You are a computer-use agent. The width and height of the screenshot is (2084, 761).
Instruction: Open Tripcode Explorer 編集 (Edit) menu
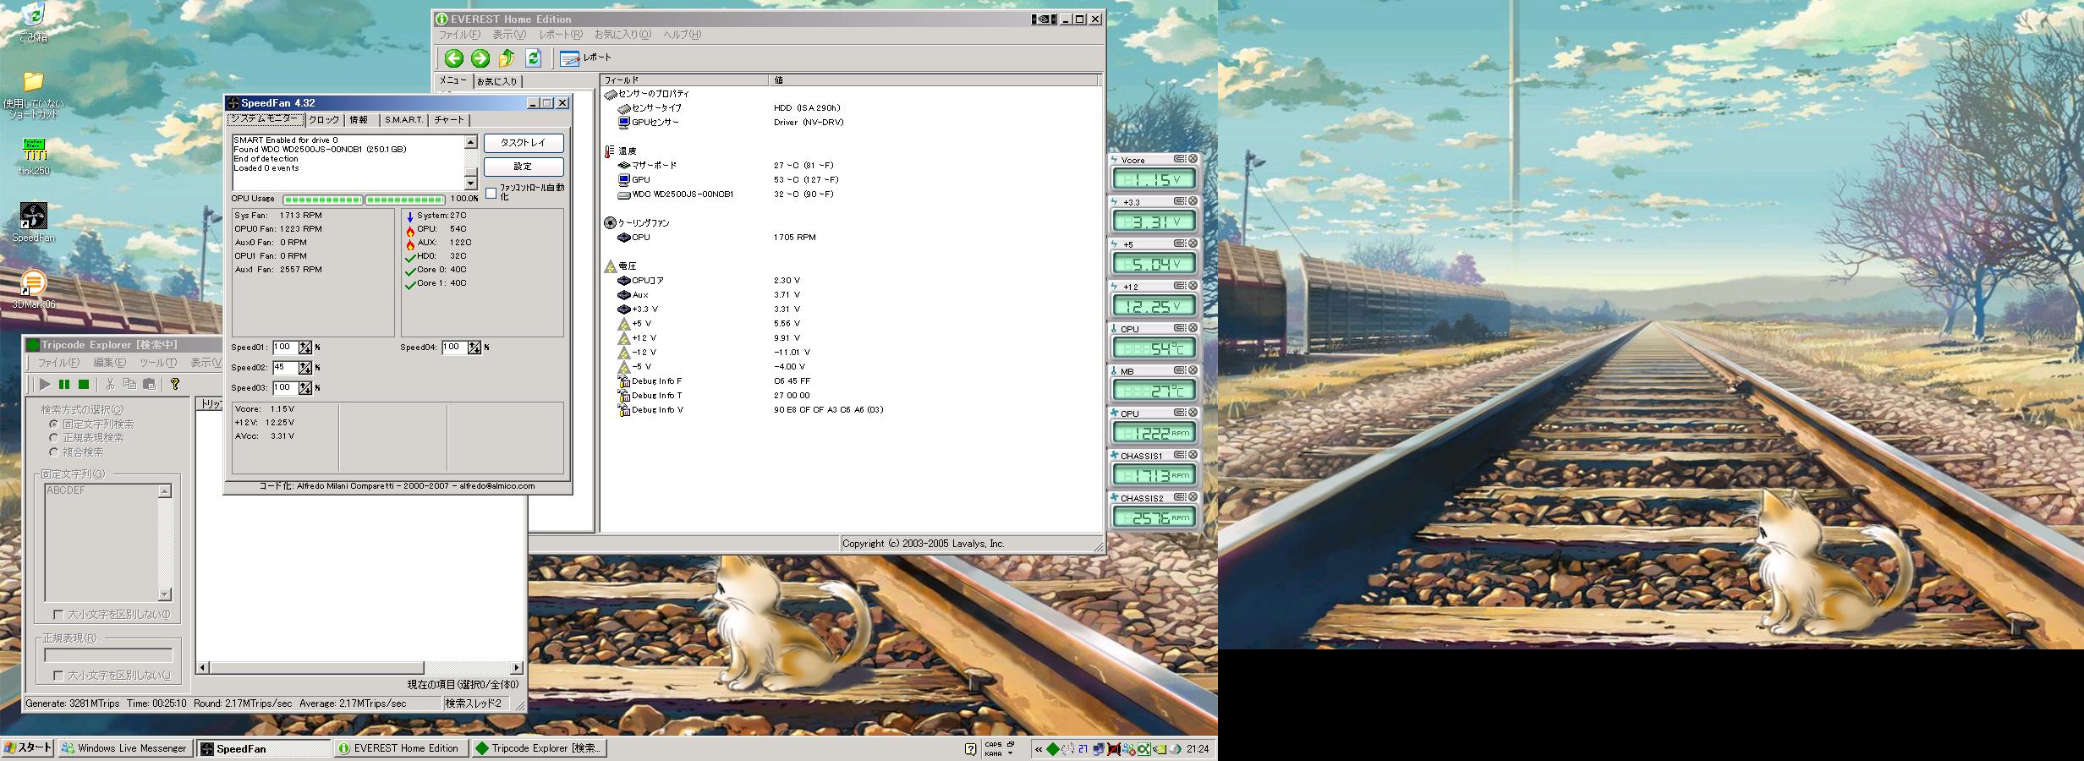109,362
